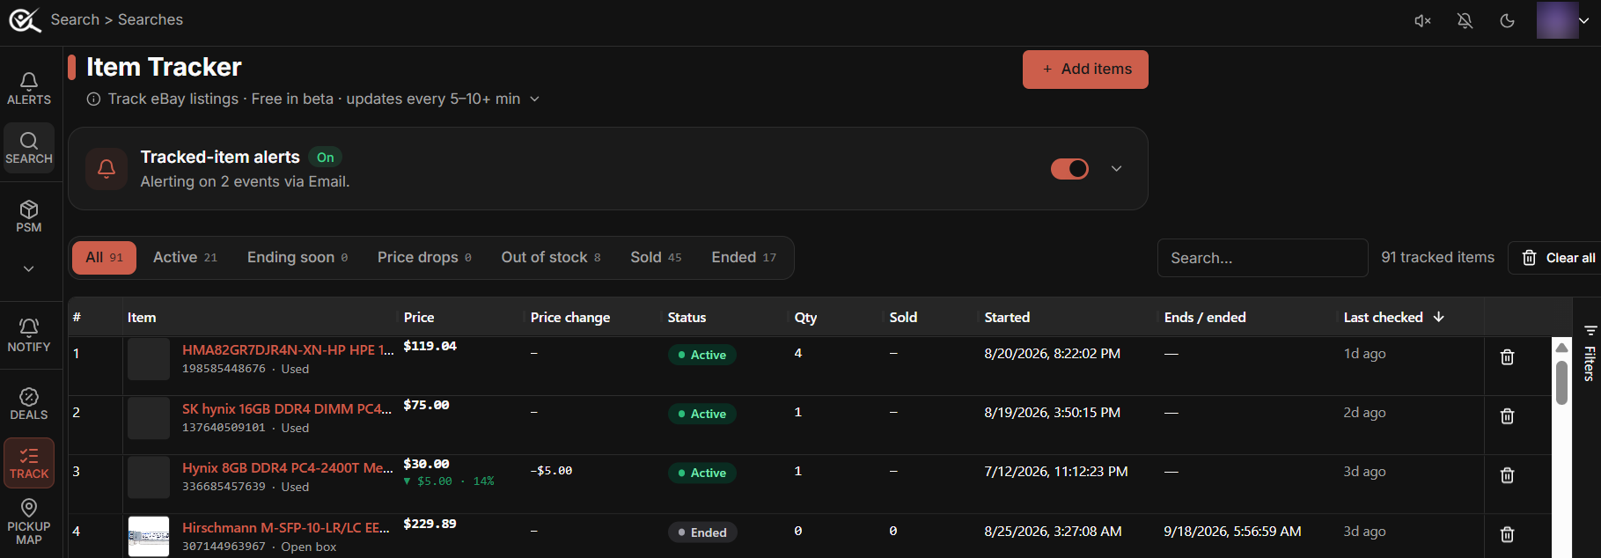This screenshot has height=558, width=1601.
Task: Click the HMA82GR7DJR4N item thumbnail placeholder
Action: [149, 359]
